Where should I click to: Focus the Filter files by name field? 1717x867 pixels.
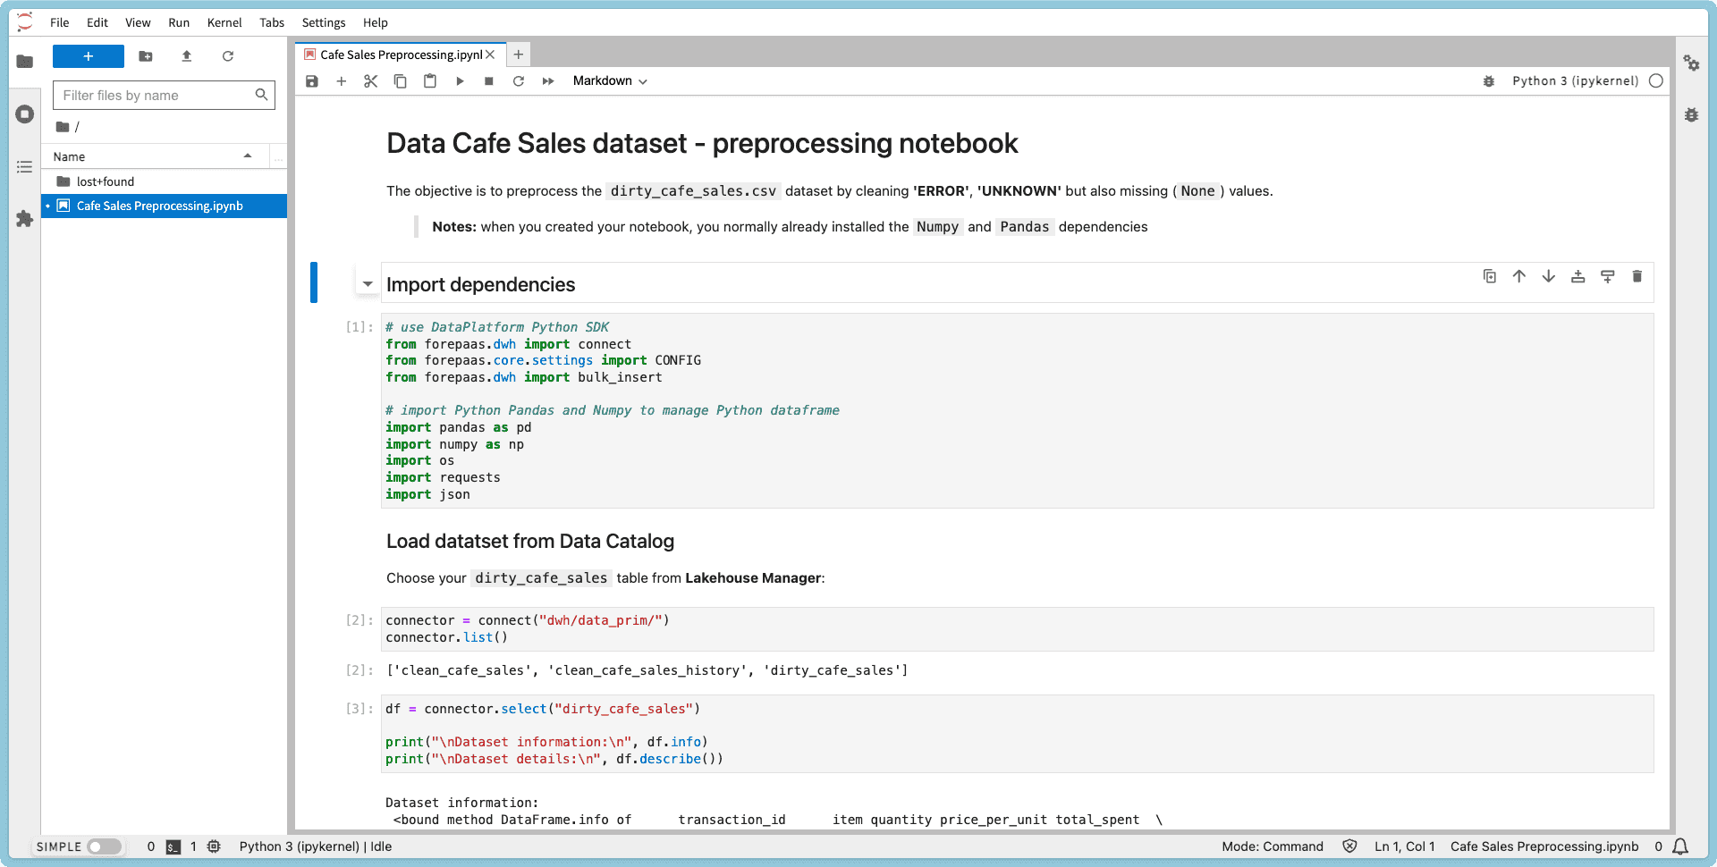164,95
